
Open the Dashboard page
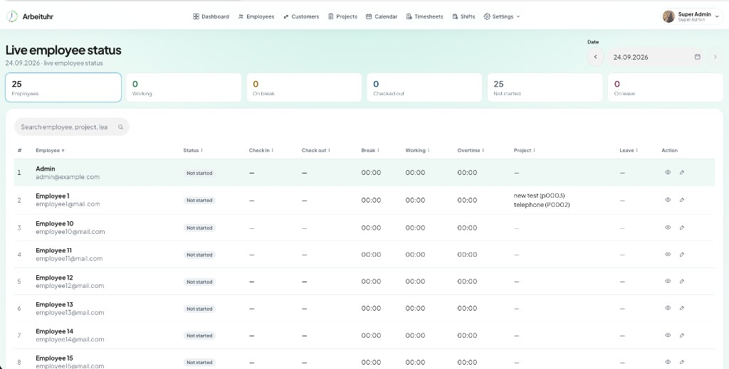tap(211, 16)
